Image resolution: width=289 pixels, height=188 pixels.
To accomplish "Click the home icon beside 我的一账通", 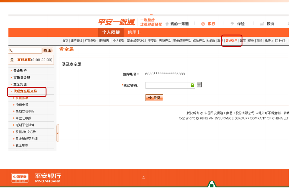I will coord(167,24).
